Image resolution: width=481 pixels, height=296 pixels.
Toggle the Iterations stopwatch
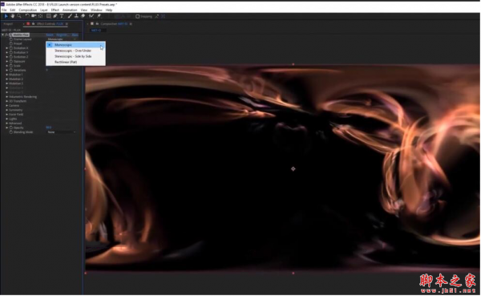tap(11, 71)
